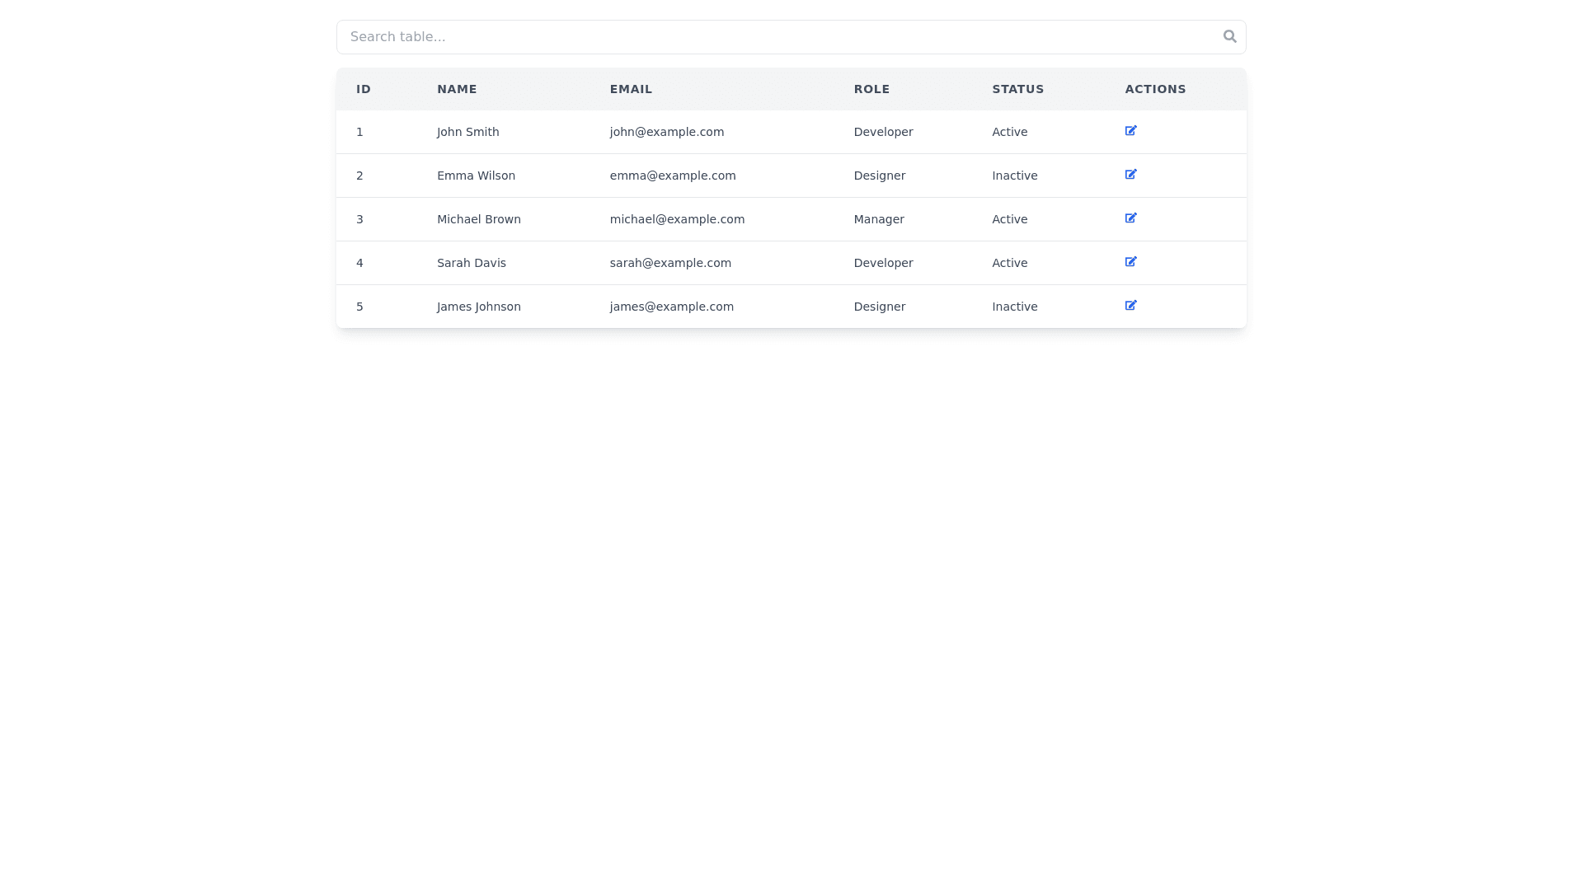This screenshot has height=890, width=1583.
Task: Click the ID column header
Action: 364,89
